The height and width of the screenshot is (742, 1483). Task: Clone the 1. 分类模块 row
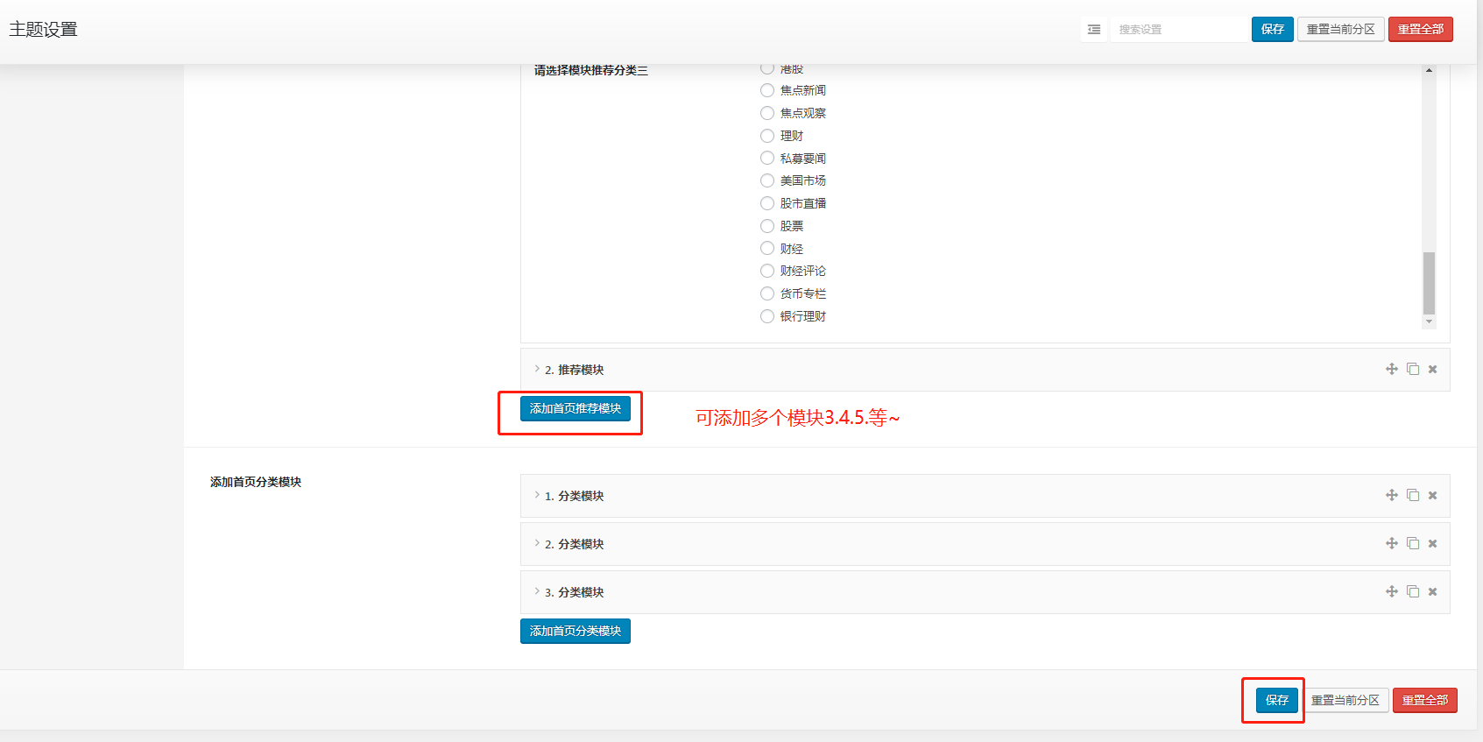coord(1413,495)
